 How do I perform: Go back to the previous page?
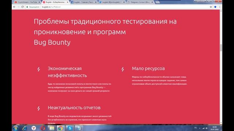coord(14,7)
